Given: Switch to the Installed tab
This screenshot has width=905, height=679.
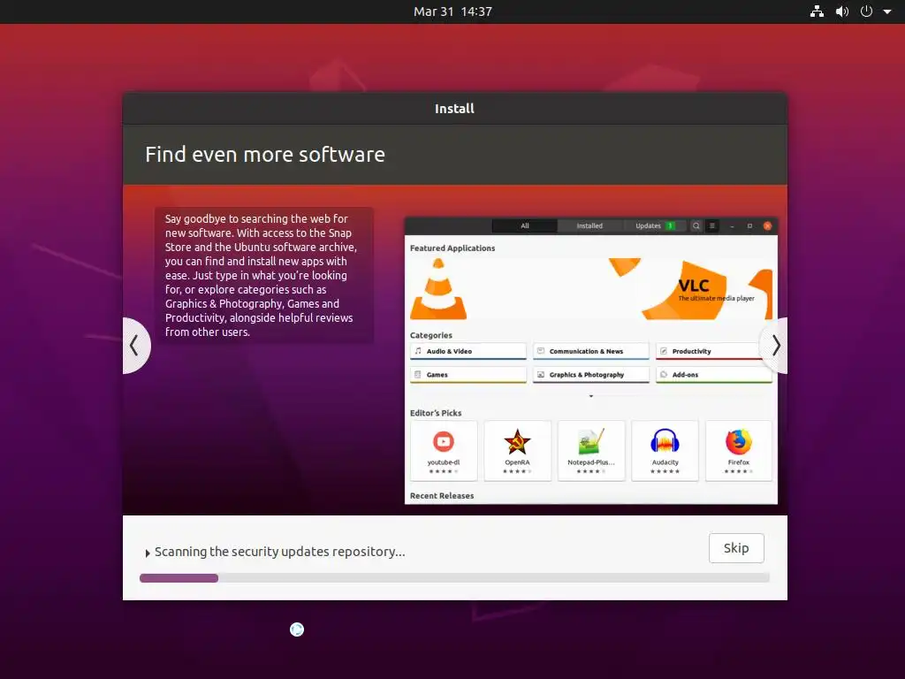Looking at the screenshot, I should click(589, 225).
